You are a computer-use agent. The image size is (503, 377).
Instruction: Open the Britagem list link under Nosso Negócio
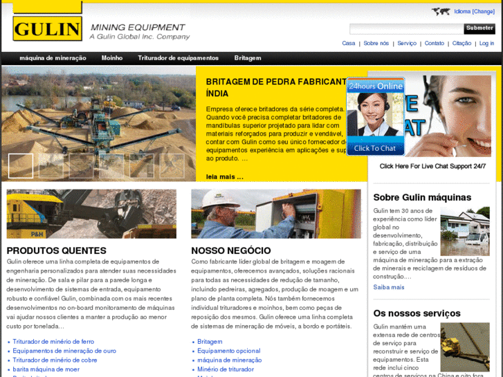pos(210,342)
